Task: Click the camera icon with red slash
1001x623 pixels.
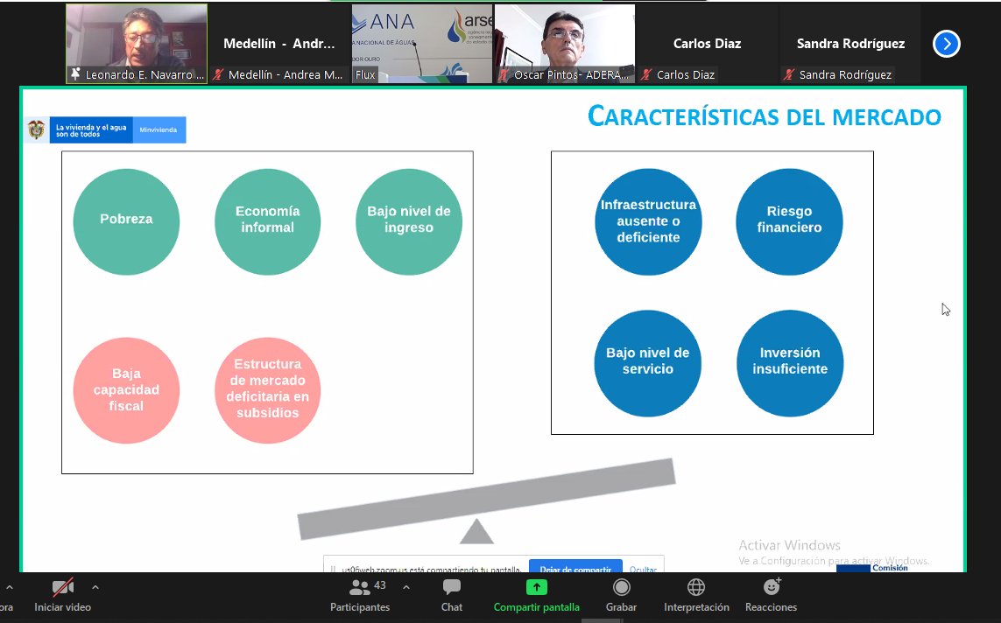Action: [61, 586]
